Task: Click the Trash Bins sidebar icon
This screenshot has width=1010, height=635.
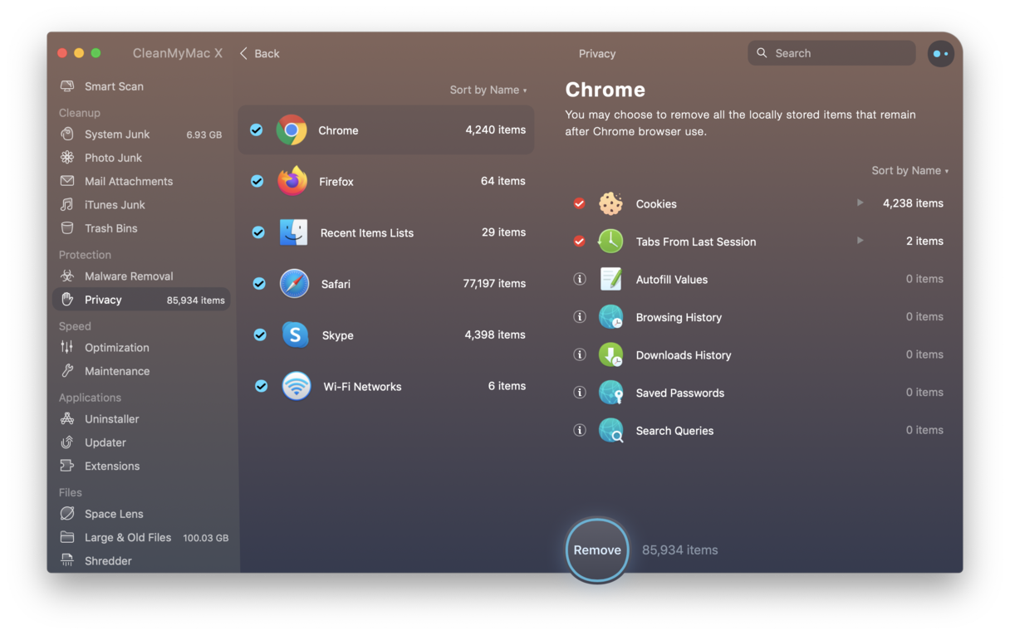Action: [x=67, y=228]
